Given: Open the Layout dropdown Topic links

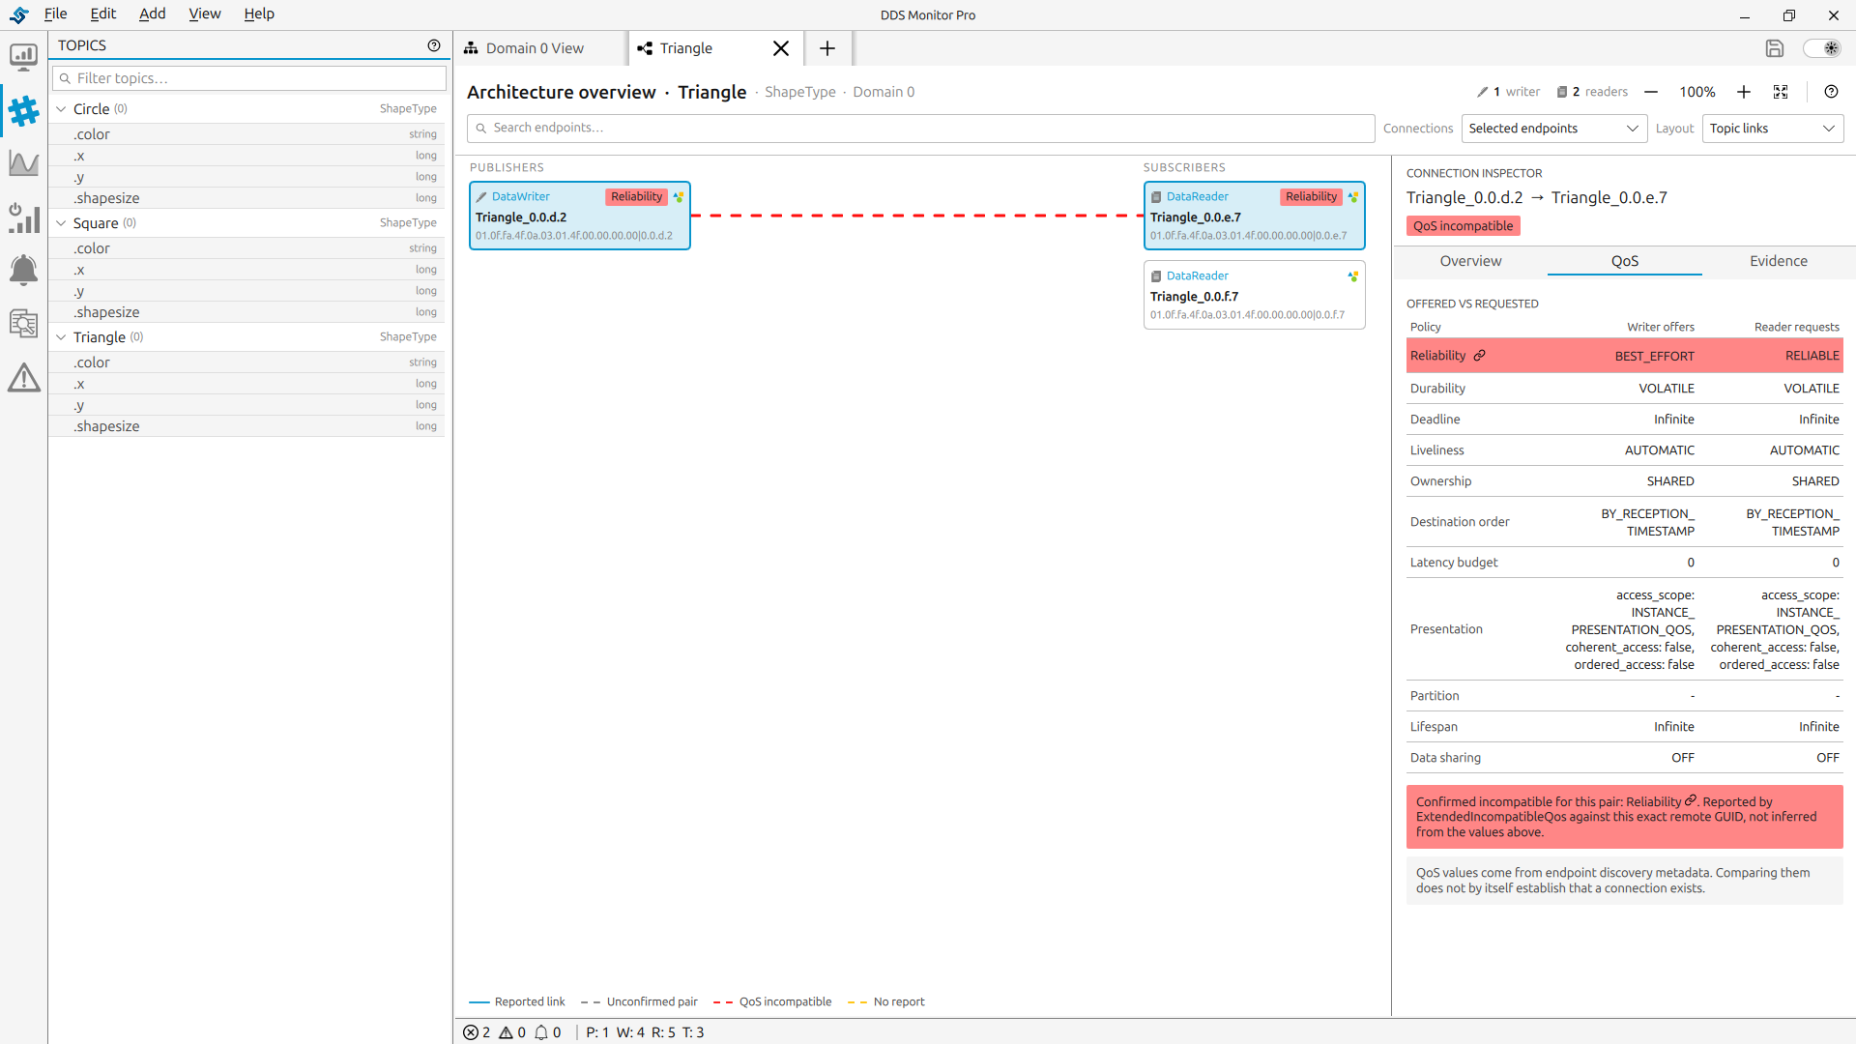Looking at the screenshot, I should [1772, 129].
